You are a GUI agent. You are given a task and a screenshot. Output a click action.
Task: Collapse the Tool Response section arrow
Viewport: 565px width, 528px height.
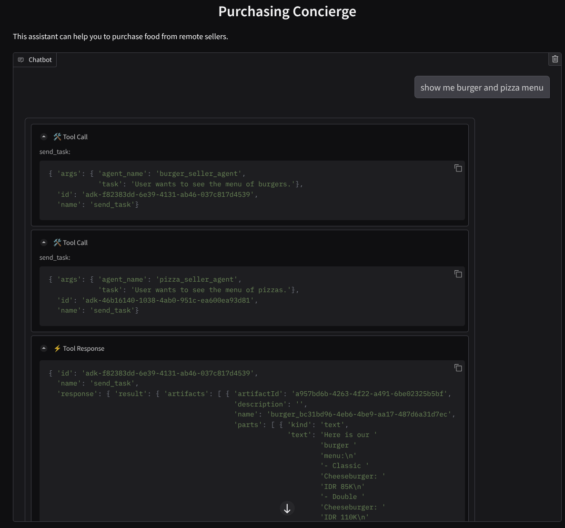click(44, 348)
